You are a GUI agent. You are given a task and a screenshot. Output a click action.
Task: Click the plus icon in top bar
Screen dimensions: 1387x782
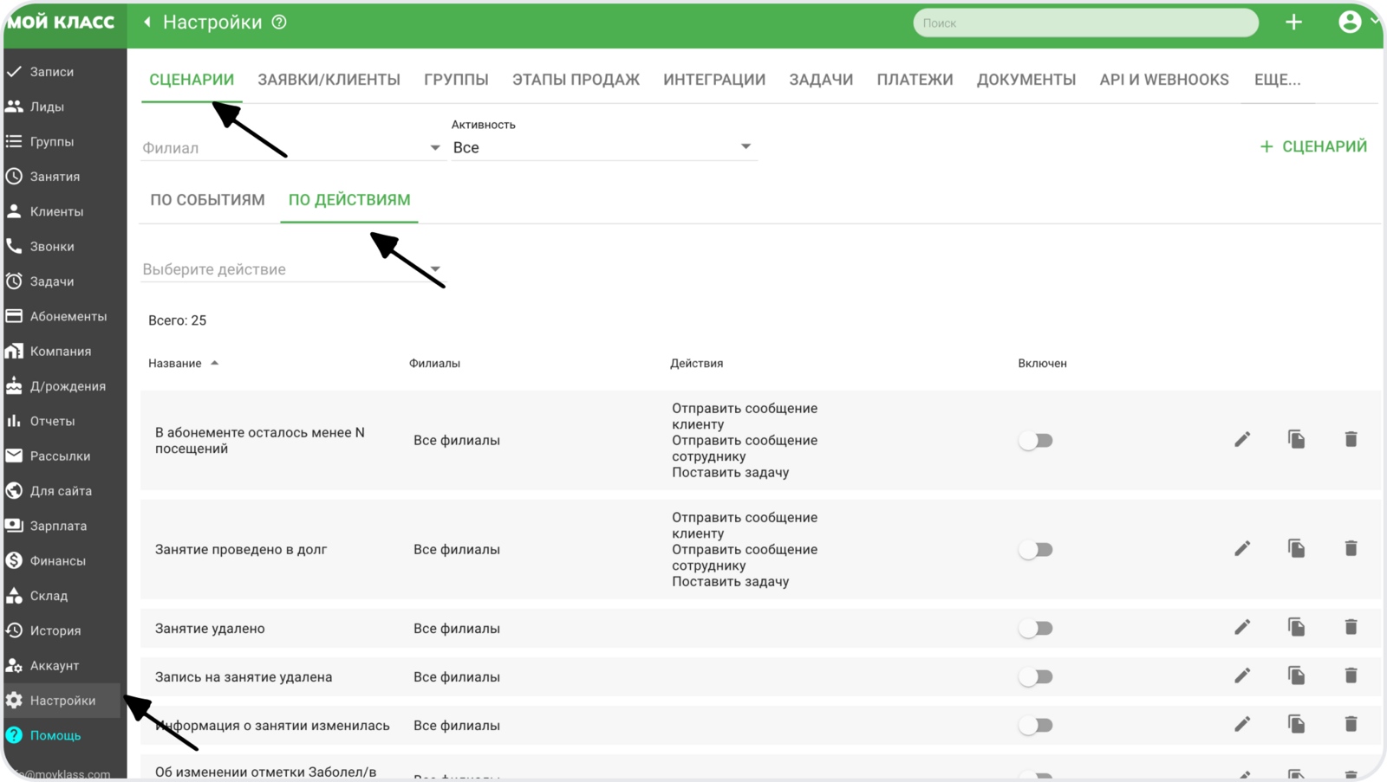(x=1293, y=23)
